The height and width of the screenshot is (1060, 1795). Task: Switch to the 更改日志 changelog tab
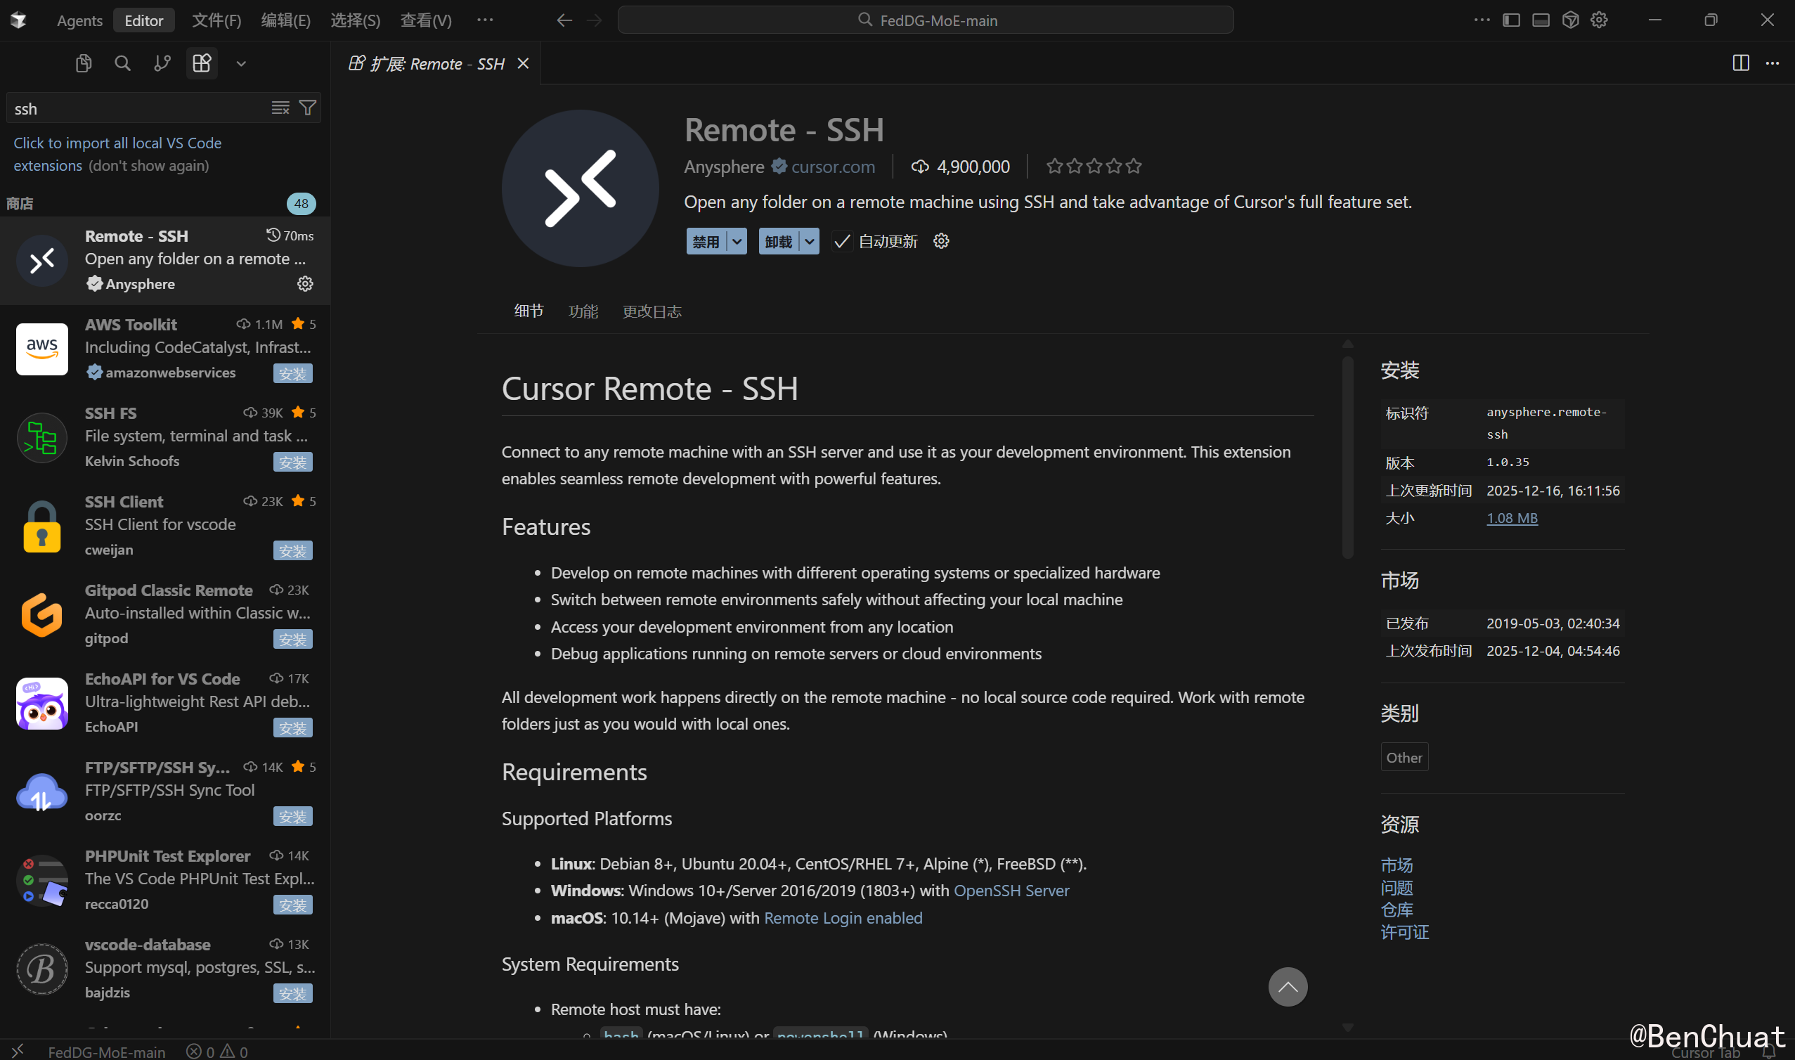point(652,311)
